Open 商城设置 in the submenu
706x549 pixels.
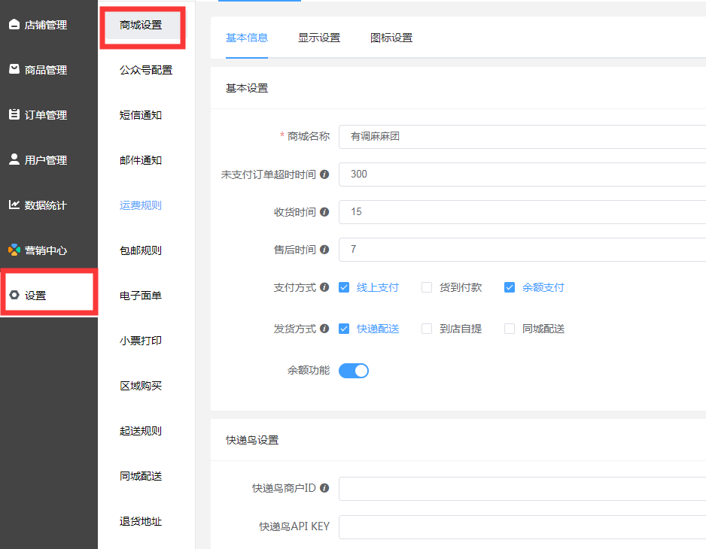click(x=142, y=26)
